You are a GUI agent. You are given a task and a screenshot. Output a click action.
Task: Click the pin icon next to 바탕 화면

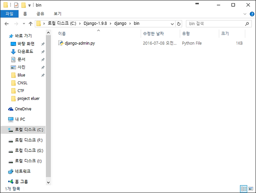point(43,44)
